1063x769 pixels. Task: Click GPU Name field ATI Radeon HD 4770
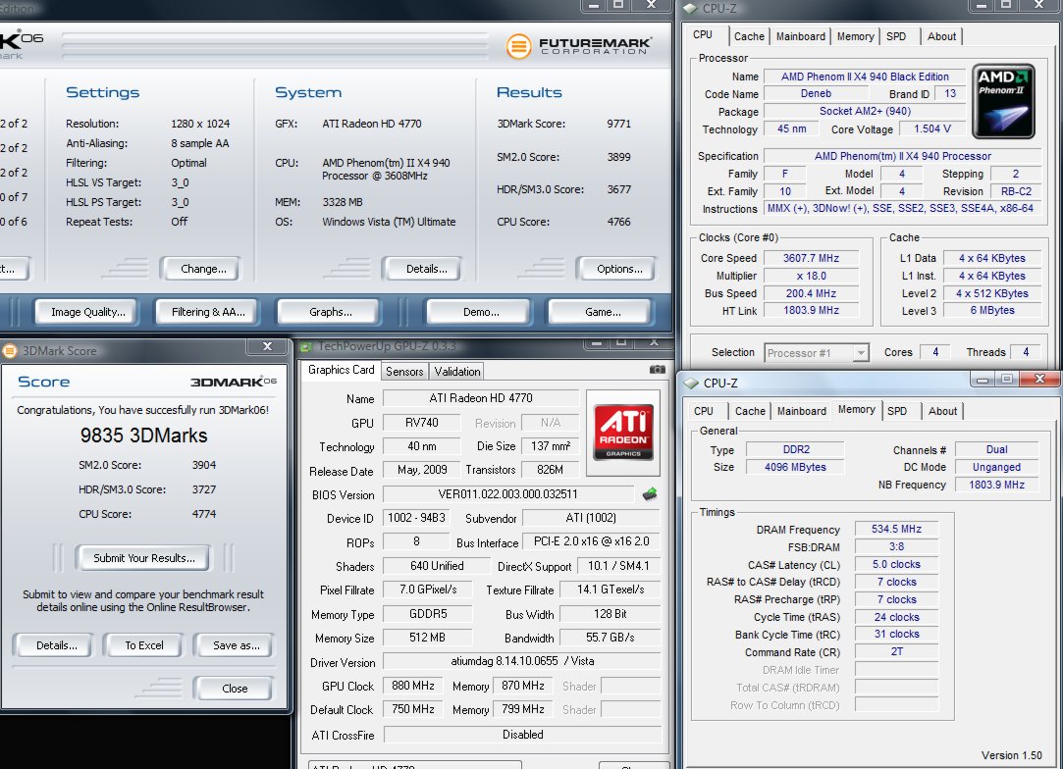click(481, 398)
